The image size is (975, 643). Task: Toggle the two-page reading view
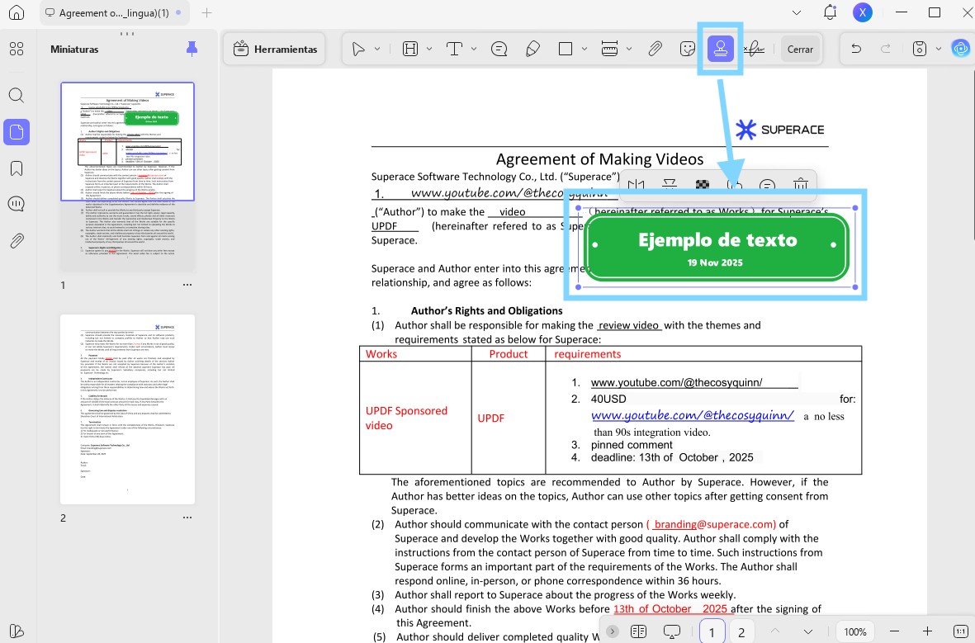[x=637, y=631]
